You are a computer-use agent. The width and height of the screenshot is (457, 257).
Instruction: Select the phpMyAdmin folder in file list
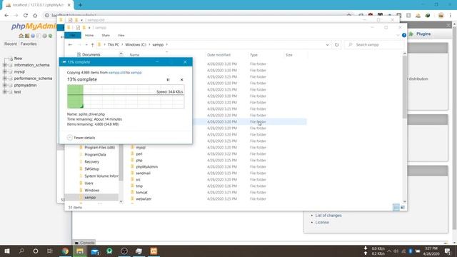[146, 166]
